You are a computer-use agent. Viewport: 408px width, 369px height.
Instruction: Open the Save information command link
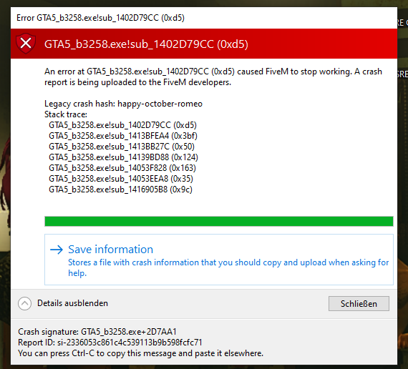tap(219, 260)
